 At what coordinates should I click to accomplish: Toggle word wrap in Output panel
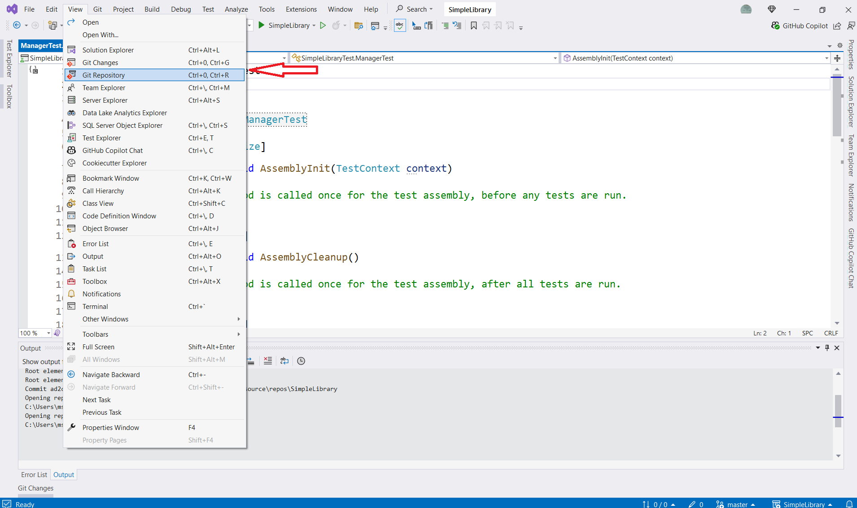[x=284, y=361]
